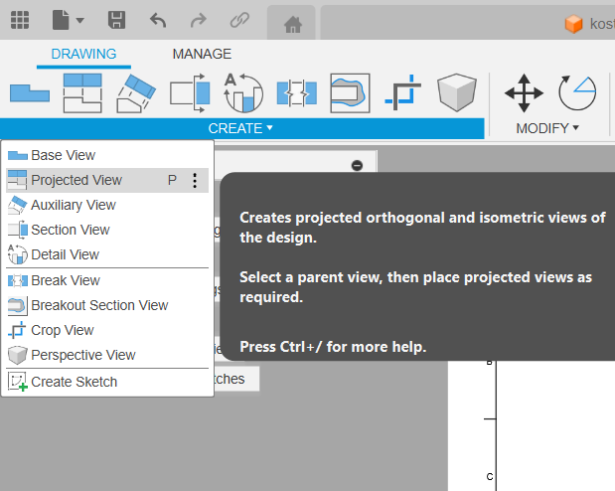Go to the Home tab icon
The height and width of the screenshot is (491, 615).
[291, 24]
